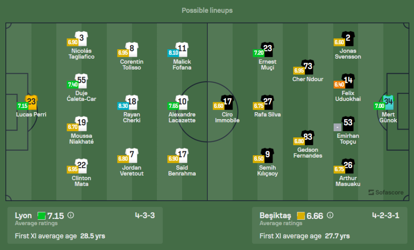
Task: Click Lucas Perri's yellow goalkeeper jersey
Action: click(x=32, y=102)
